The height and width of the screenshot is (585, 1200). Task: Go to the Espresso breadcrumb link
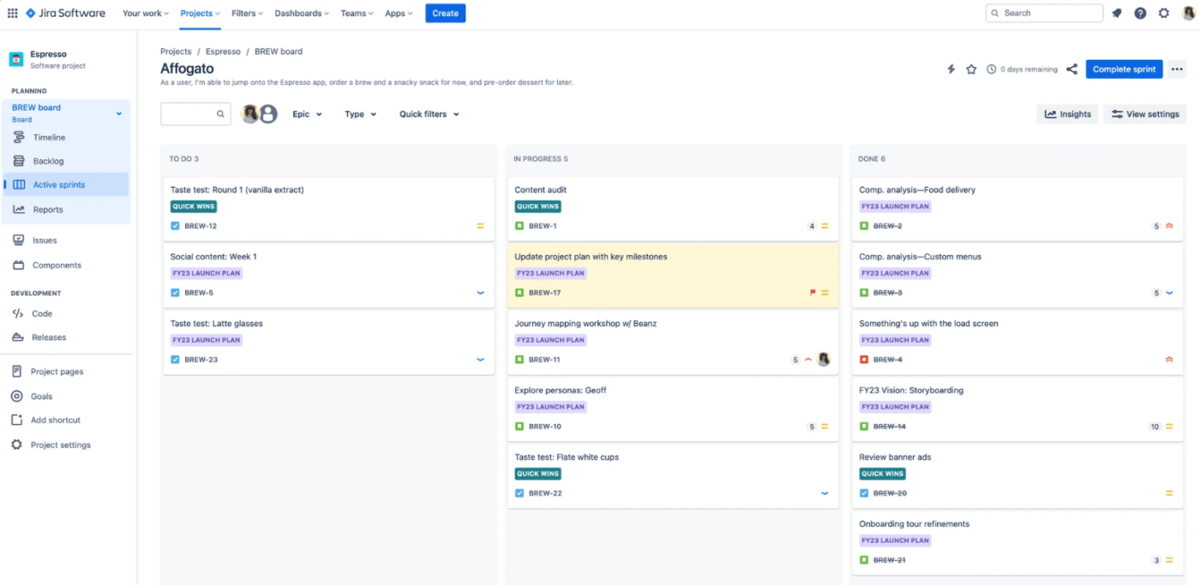tap(223, 51)
